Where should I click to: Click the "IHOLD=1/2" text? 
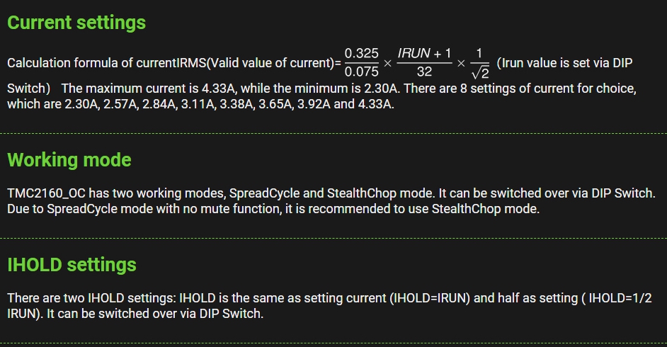(x=622, y=298)
